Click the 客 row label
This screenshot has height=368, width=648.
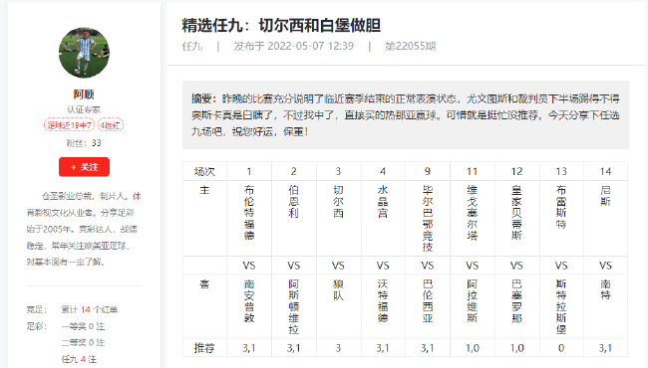coord(204,284)
